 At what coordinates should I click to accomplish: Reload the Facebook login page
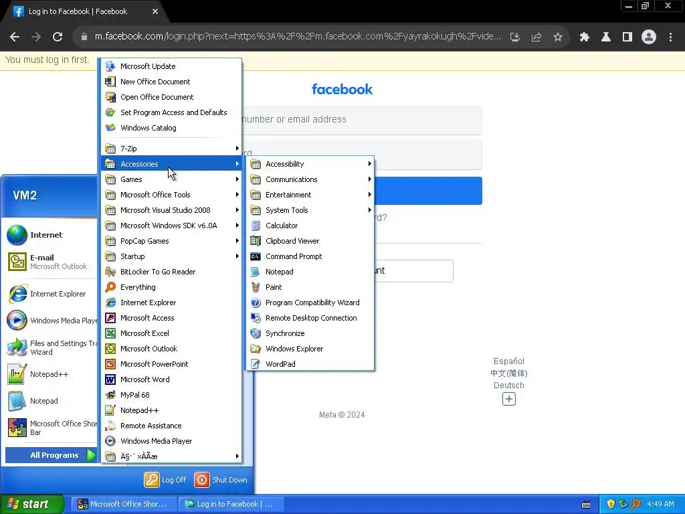58,37
